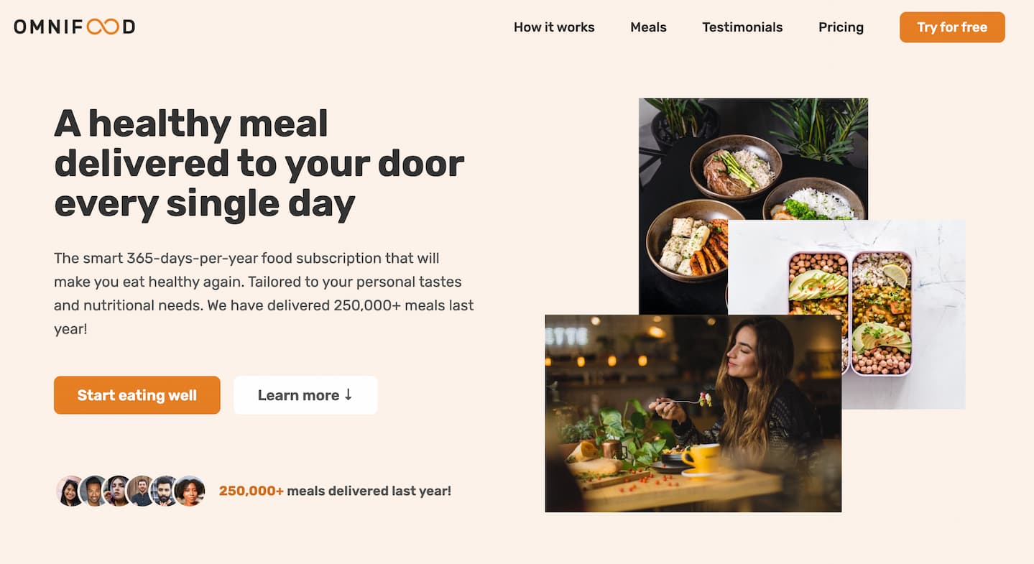
Task: Click the headline A healthy meal delivered
Action: (259, 164)
